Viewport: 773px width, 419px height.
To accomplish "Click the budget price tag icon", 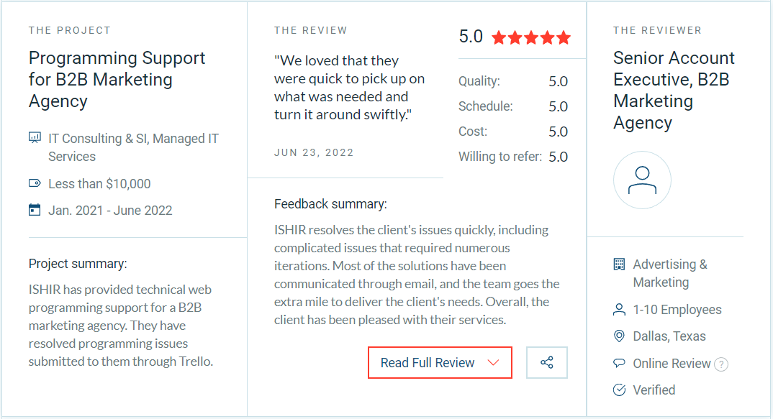I will [35, 183].
